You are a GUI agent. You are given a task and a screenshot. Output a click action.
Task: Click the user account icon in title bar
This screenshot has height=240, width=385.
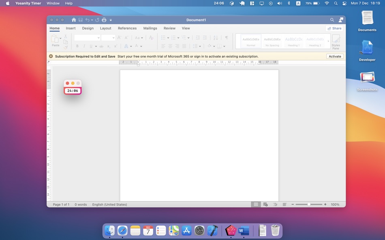pyautogui.click(x=341, y=20)
